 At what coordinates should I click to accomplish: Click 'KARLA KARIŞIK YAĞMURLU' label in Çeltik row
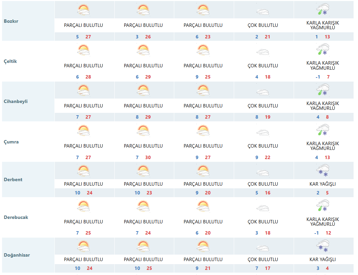click(x=323, y=65)
